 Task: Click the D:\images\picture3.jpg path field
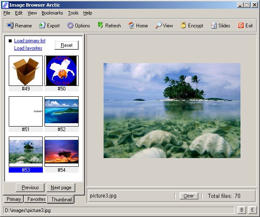coord(119,210)
